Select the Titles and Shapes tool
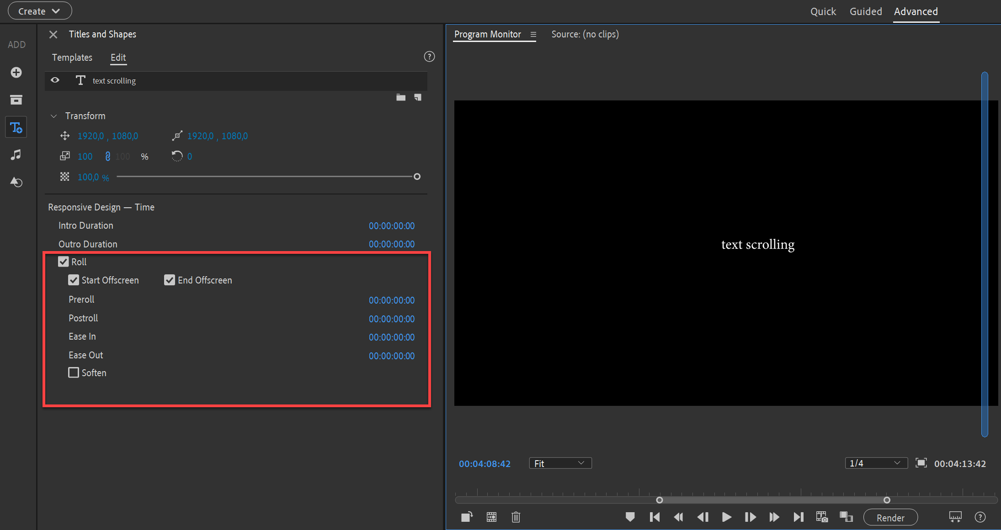 pos(16,127)
